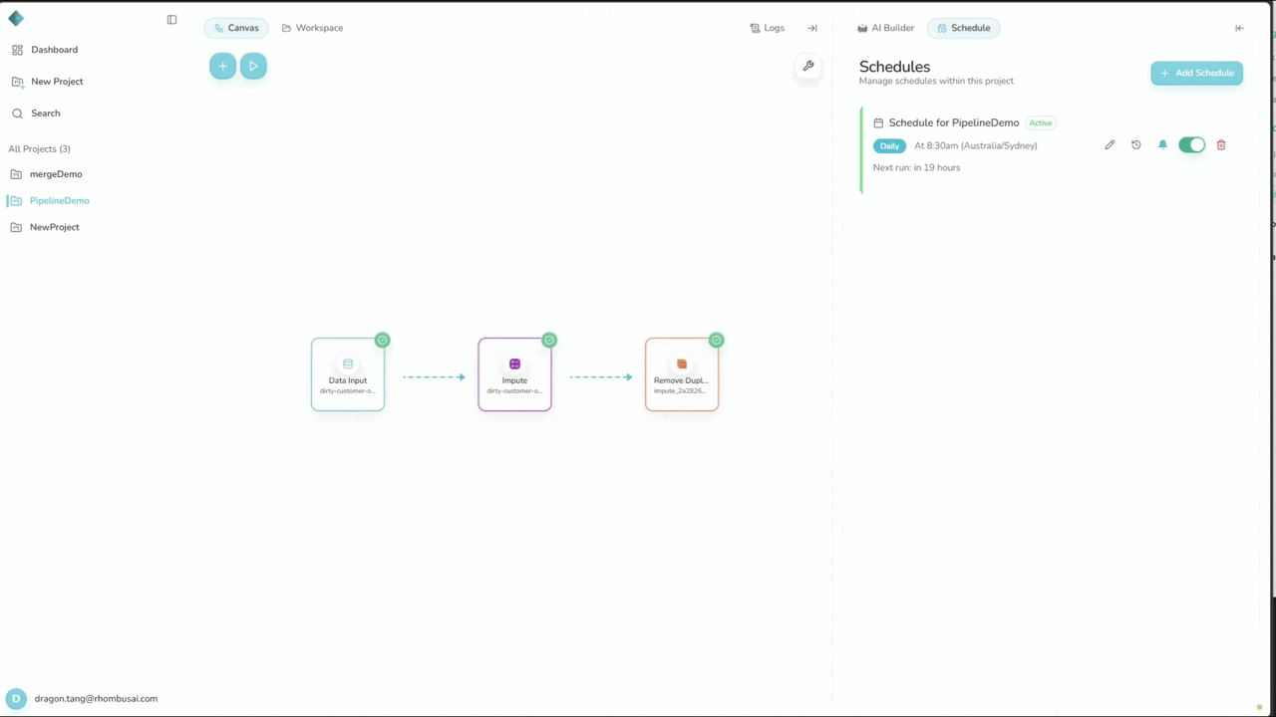Delete the schedule with the trash icon

1221,145
